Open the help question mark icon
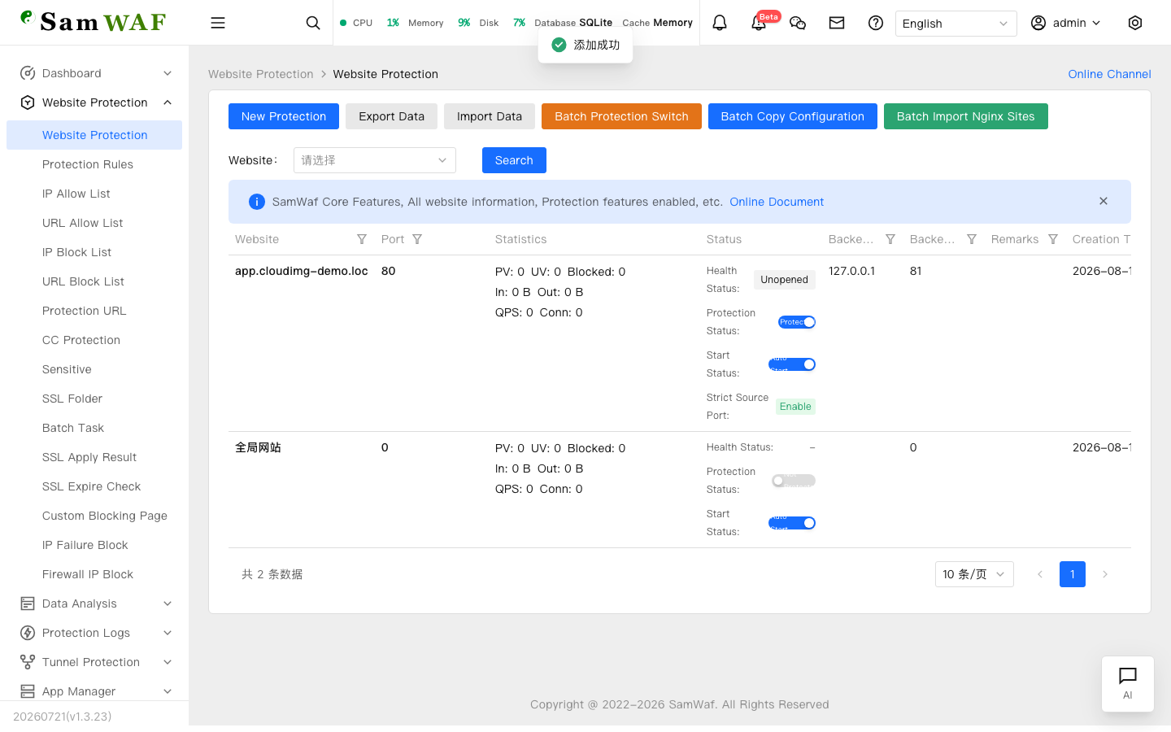Screen dimensions: 1171x732 (876, 23)
